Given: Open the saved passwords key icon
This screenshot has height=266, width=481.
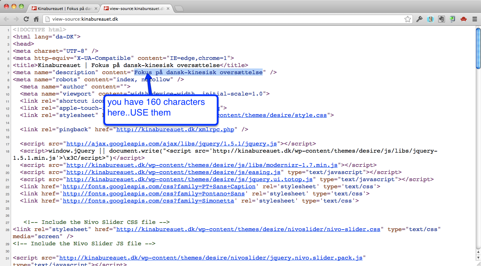Looking at the screenshot, I should (x=420, y=19).
